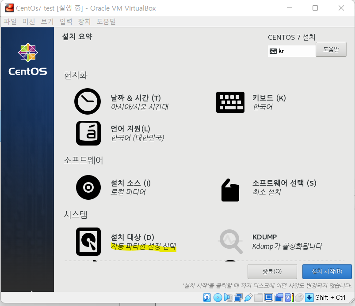Screen dimensions: 355x306
Task: Click the VirtualBox window title icon
Action: (x=9, y=8)
